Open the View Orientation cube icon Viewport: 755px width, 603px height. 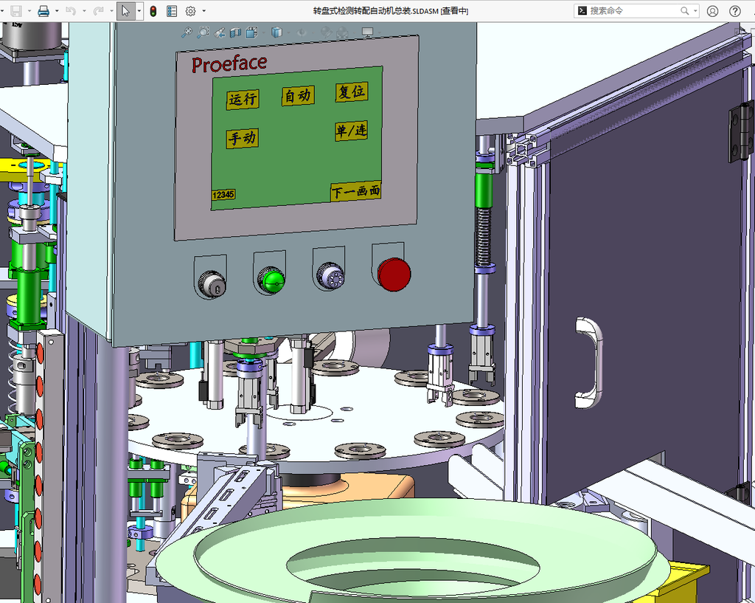tap(251, 32)
